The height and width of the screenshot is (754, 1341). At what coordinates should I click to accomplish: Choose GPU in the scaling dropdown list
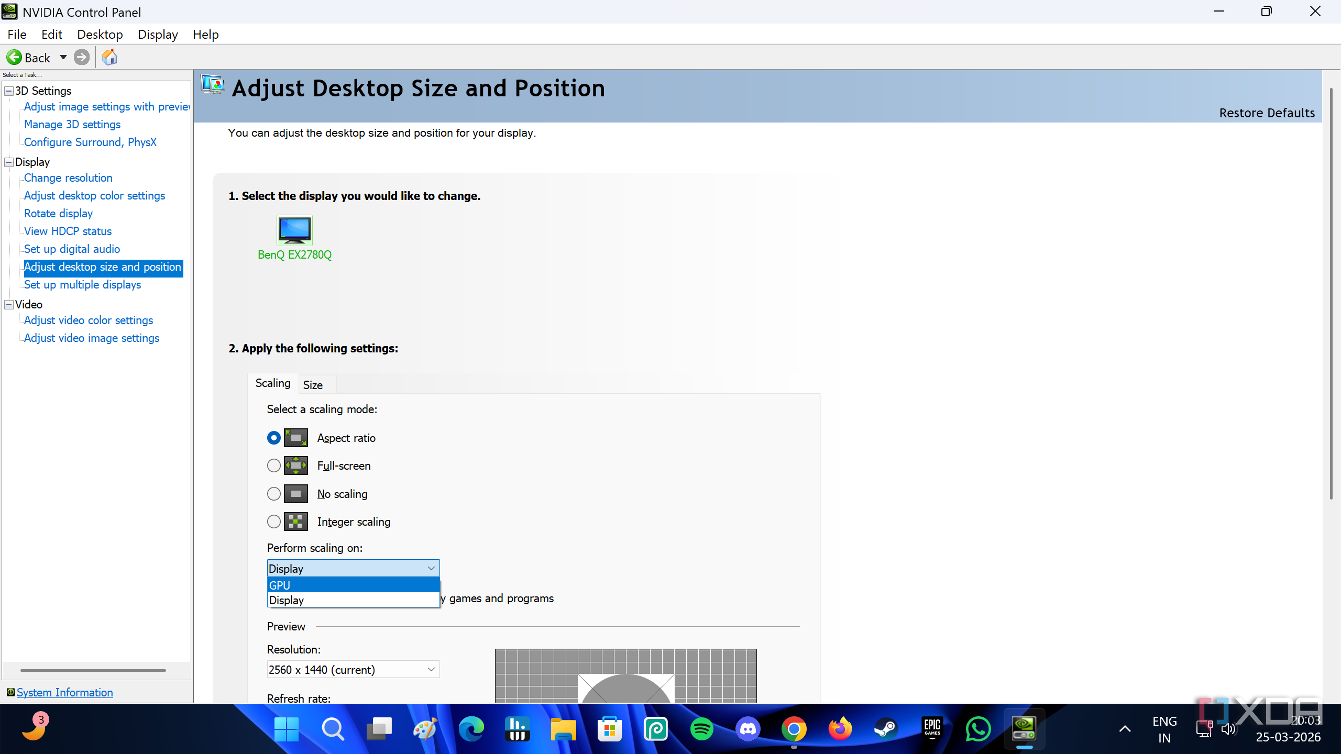(353, 585)
